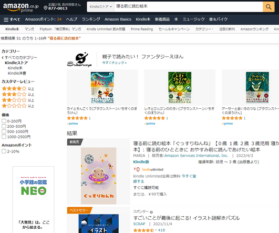Viewport: 279px width, 233px height.
Task: Open star rating of カイとそんごくう book
Action: [77, 118]
